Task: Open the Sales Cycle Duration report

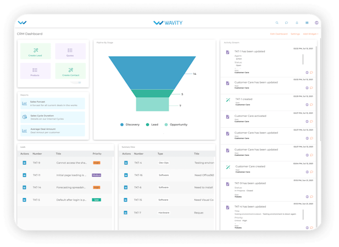Action: [53, 117]
